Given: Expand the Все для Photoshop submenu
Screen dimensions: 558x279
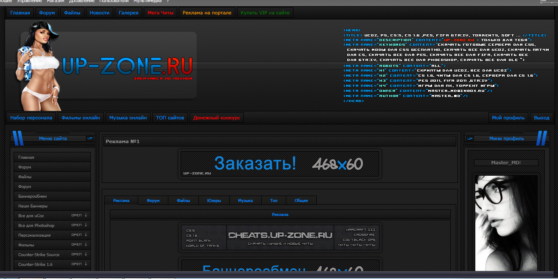Looking at the screenshot, I should click(x=80, y=225).
